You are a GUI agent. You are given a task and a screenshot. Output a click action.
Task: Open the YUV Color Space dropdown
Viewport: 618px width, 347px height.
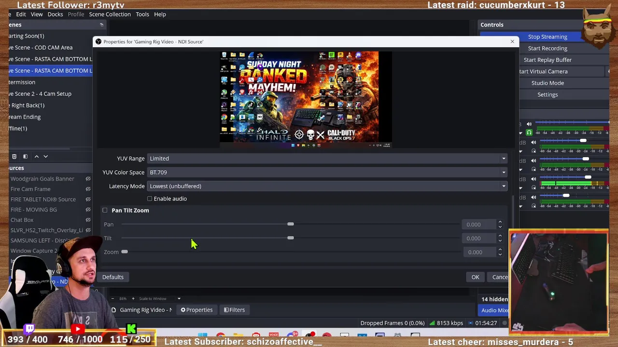(327, 172)
